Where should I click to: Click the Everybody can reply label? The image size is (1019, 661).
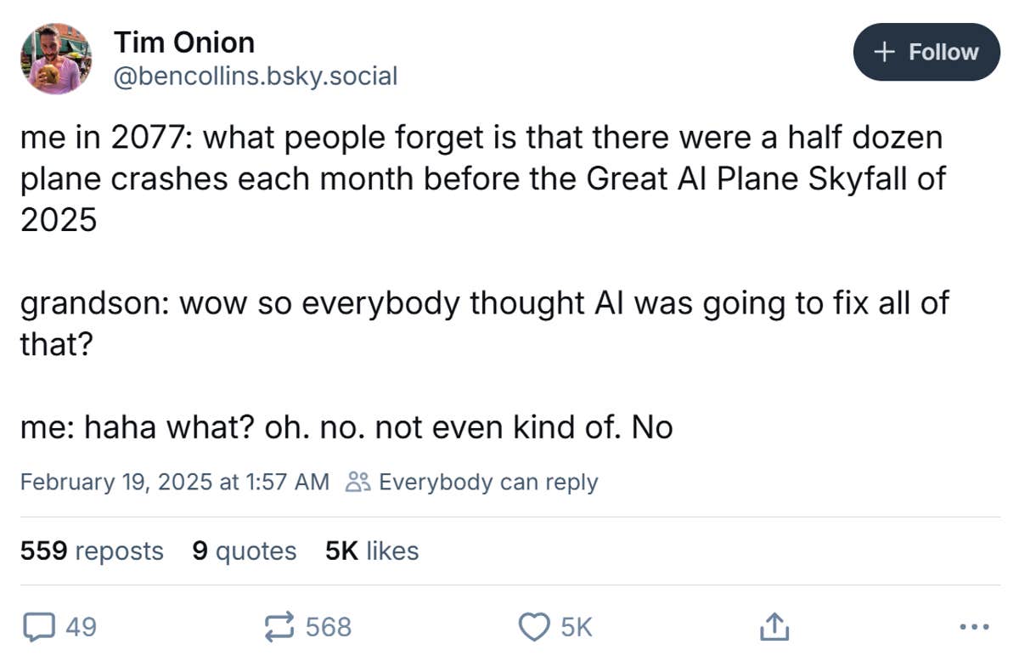click(488, 483)
